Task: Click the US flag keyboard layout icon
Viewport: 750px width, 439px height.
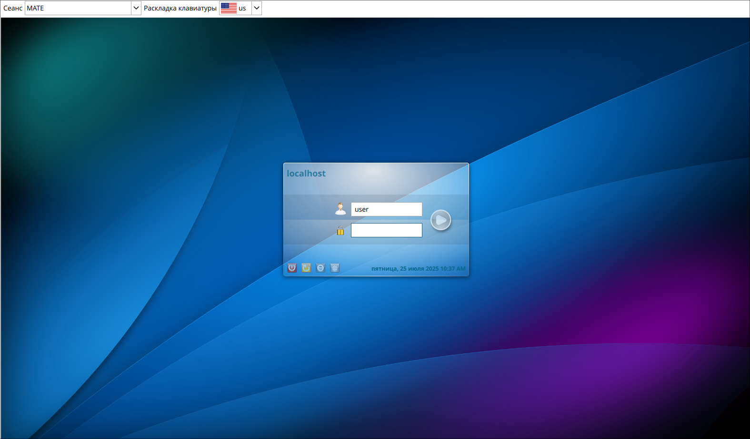Action: [229, 8]
